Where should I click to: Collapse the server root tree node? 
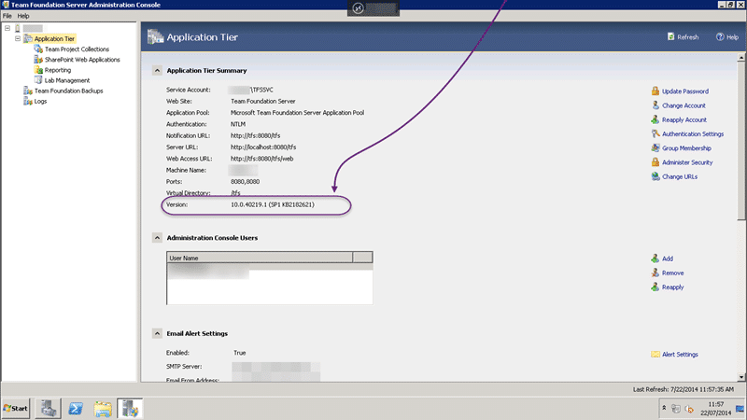point(7,28)
